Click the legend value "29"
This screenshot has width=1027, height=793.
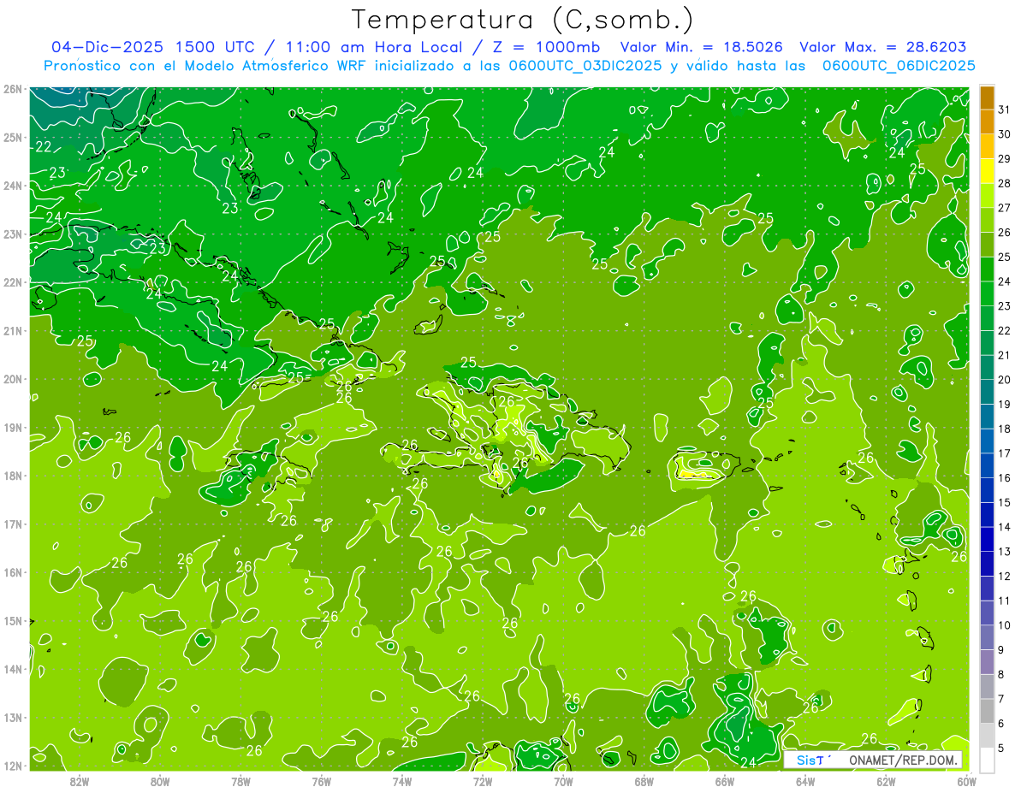tap(1005, 159)
